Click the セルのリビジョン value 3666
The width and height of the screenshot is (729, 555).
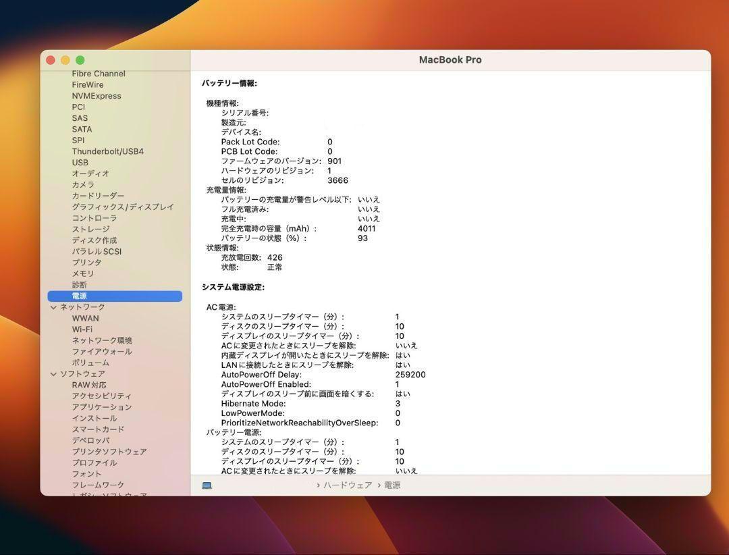[337, 180]
